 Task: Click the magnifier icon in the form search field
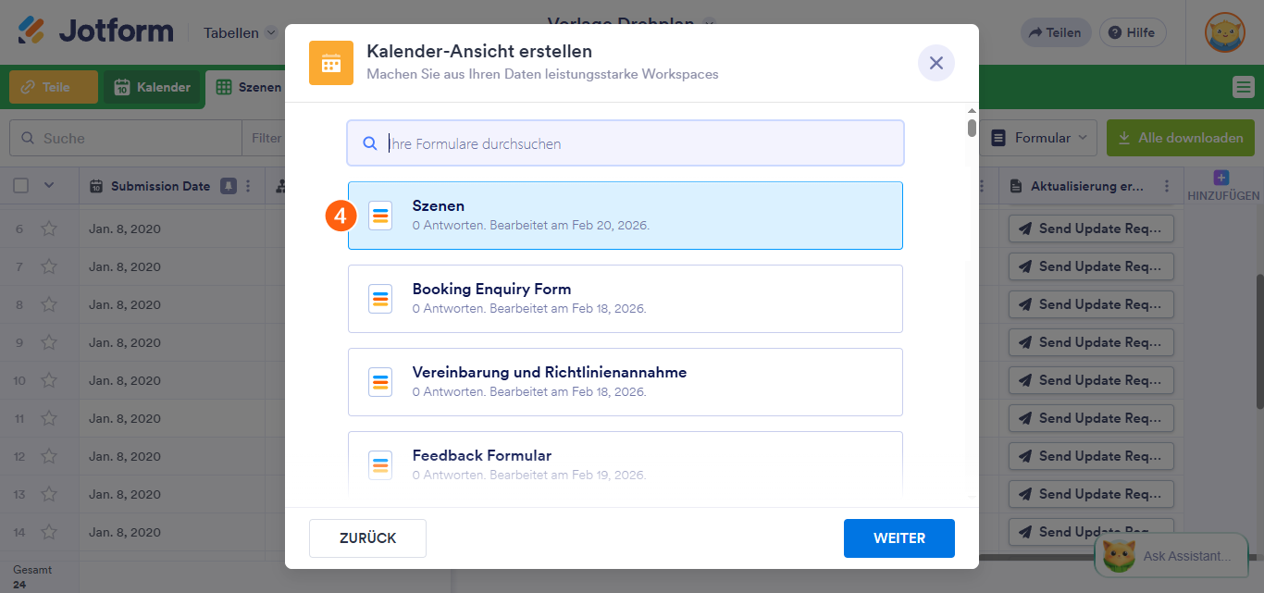[369, 142]
